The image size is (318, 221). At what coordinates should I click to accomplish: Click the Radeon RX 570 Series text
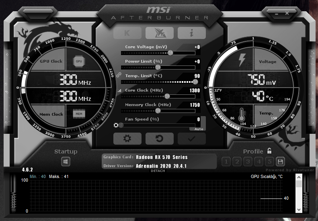(162, 157)
